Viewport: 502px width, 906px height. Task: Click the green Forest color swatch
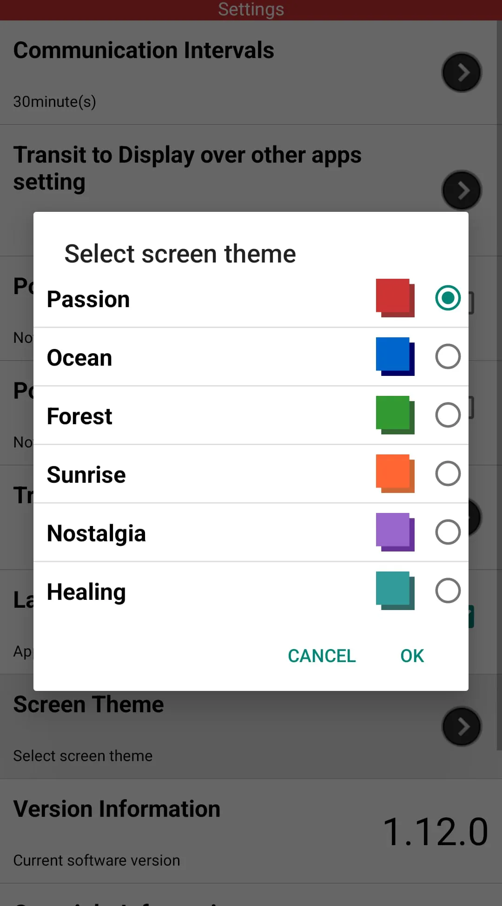(x=395, y=415)
